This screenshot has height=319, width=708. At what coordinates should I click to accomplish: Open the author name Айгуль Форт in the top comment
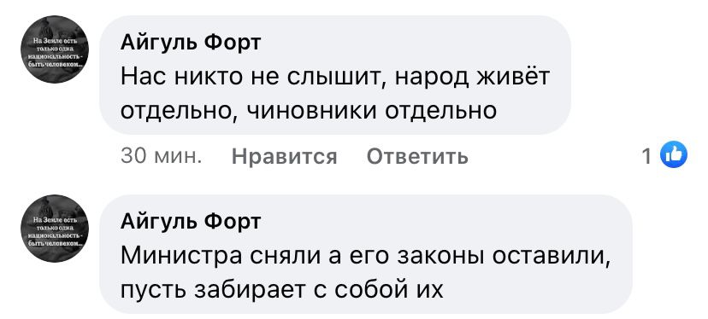[191, 43]
